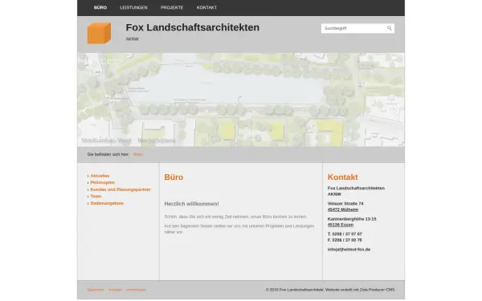Open Stellenangebote in the sidebar
The width and height of the screenshot is (482, 301).
(107, 203)
